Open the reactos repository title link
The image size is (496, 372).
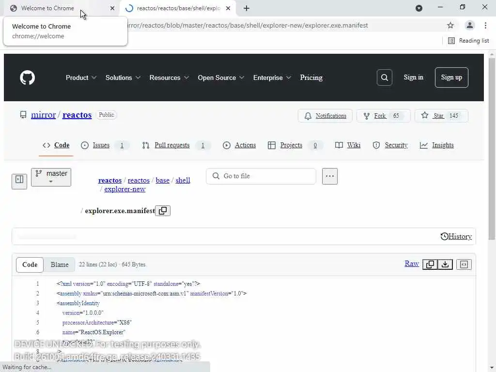77,115
